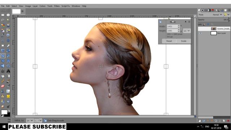Select the Fuzzy Select wand tool
This screenshot has width=231, height=130.
pos(8,20)
